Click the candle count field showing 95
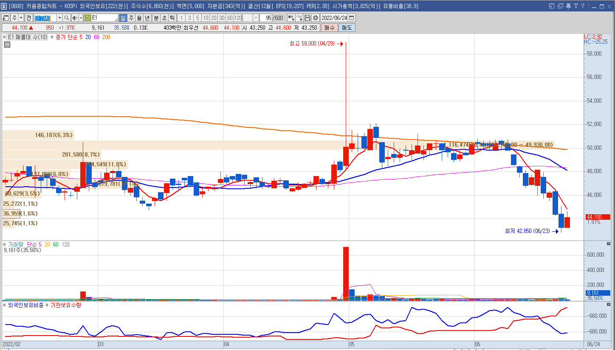Image resolution: width=615 pixels, height=350 pixels. (266, 18)
